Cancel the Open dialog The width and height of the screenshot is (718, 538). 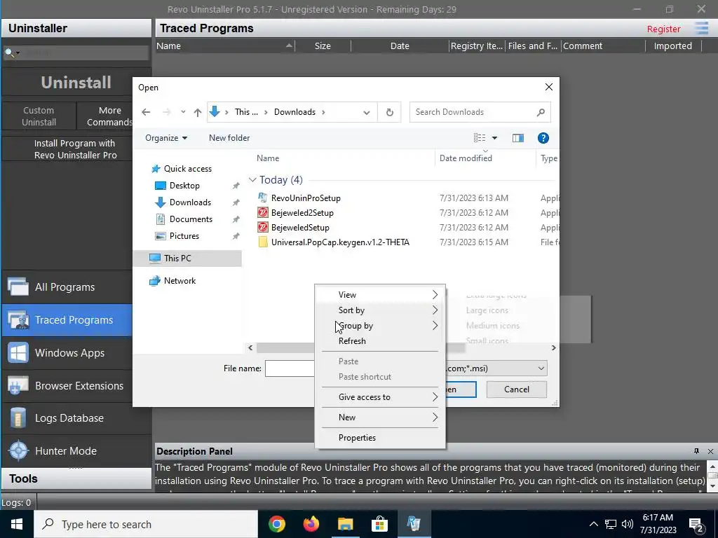517,389
